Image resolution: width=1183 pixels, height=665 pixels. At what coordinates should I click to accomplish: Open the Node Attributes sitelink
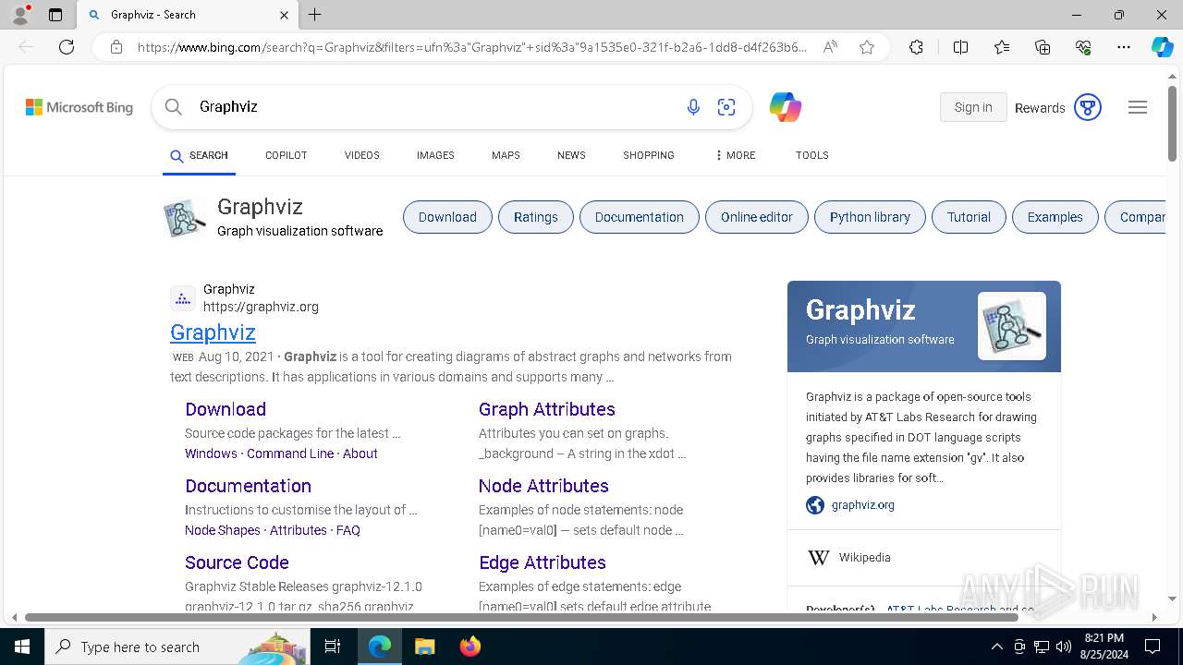(543, 486)
